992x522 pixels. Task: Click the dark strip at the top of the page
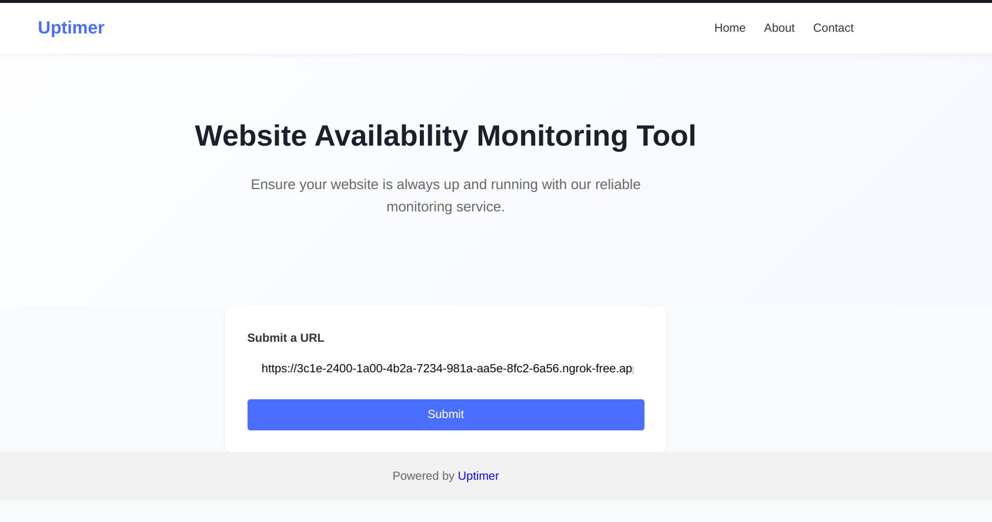tap(496, 1)
